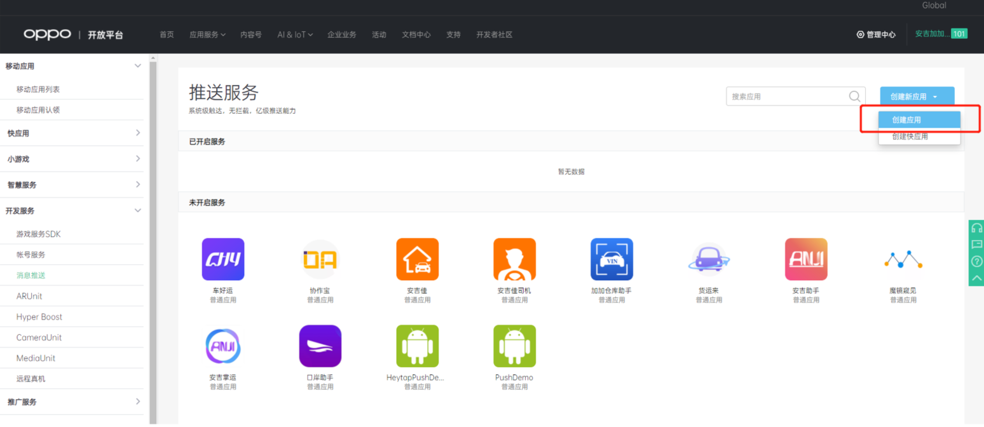The height and width of the screenshot is (427, 984).
Task: Open the 应用服务 navigation dropdown
Action: point(207,35)
